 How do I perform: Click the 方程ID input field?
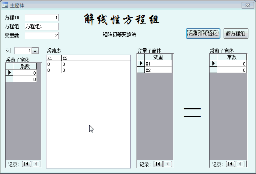tap(42, 18)
